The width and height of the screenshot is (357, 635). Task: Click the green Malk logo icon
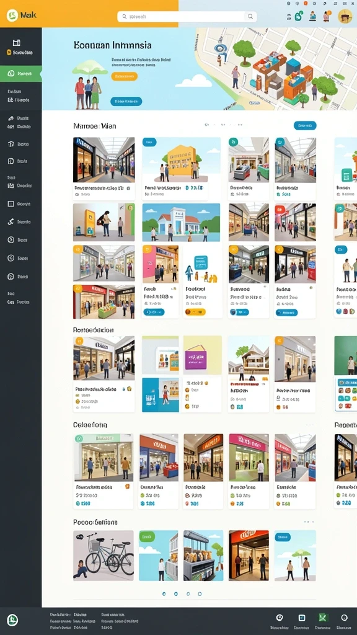pos(12,16)
